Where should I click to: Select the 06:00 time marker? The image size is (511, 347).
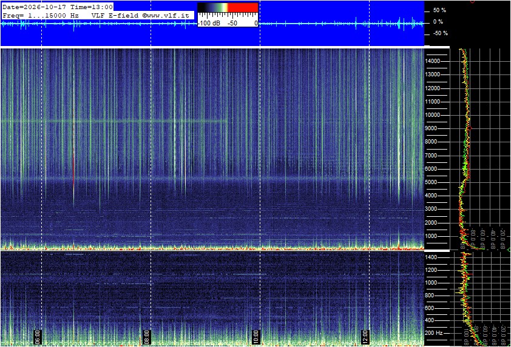[37, 337]
